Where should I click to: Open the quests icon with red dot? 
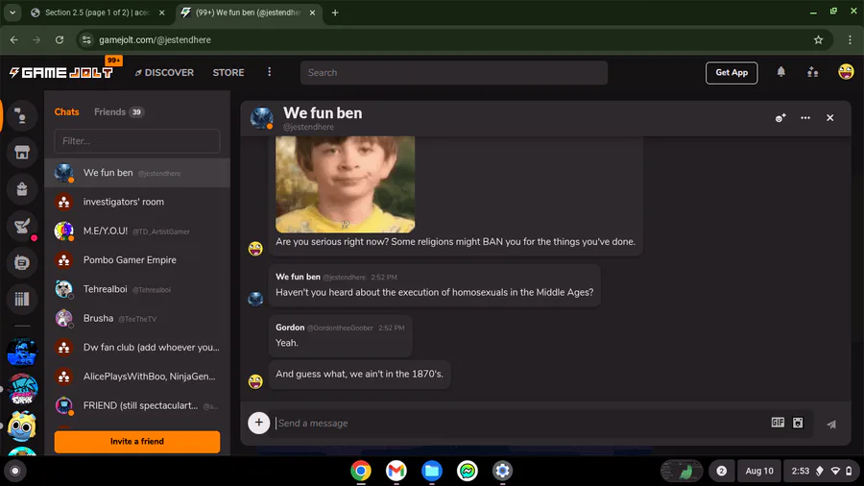point(21,226)
